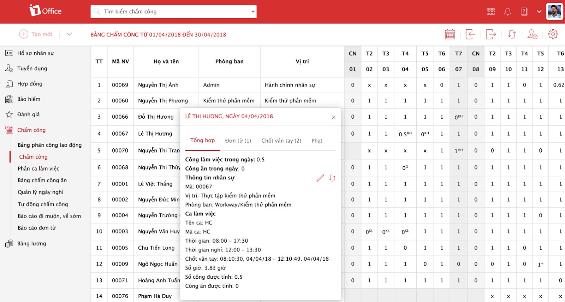
Task: Click the Bảo hiểm building icon
Action: 9,99
